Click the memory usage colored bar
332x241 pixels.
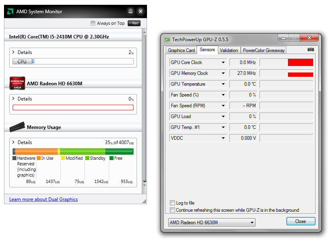click(x=73, y=151)
